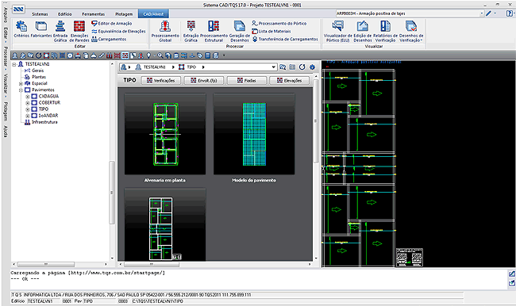The height and width of the screenshot is (306, 516).
Task: Switch to the Plotagem ribbon tab
Action: [124, 14]
